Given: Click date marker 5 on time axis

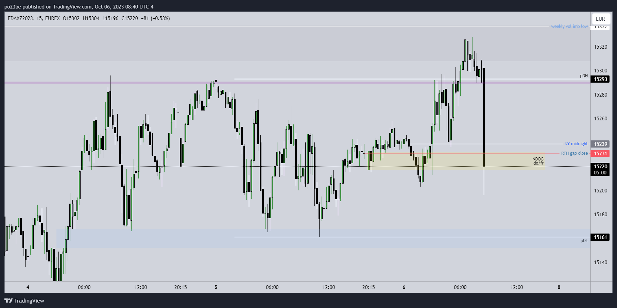Looking at the screenshot, I should 216,287.
